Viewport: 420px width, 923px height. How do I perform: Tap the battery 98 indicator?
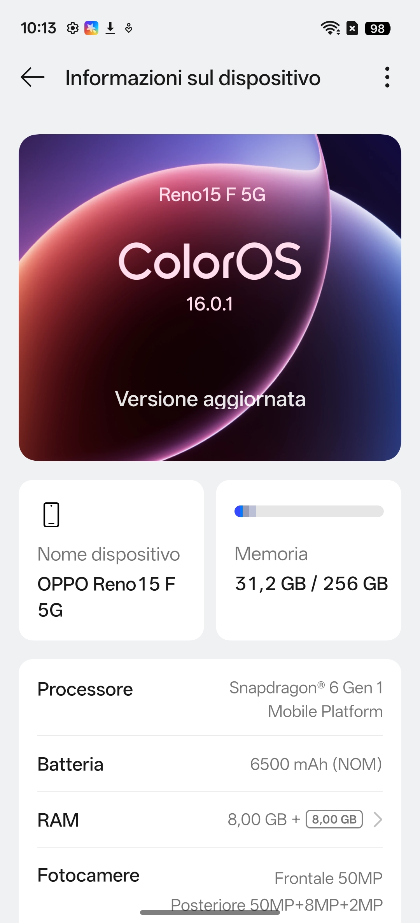pyautogui.click(x=377, y=28)
